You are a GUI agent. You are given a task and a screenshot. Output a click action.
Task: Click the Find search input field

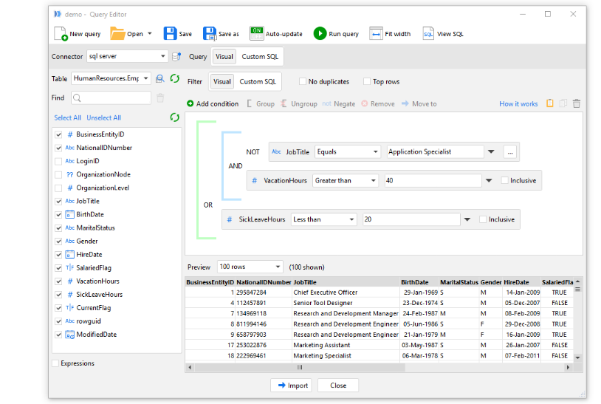[x=111, y=98]
